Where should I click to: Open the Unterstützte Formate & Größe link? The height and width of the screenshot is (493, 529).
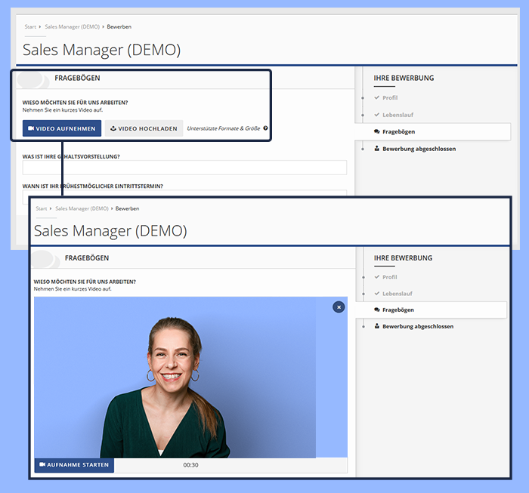[x=223, y=129]
